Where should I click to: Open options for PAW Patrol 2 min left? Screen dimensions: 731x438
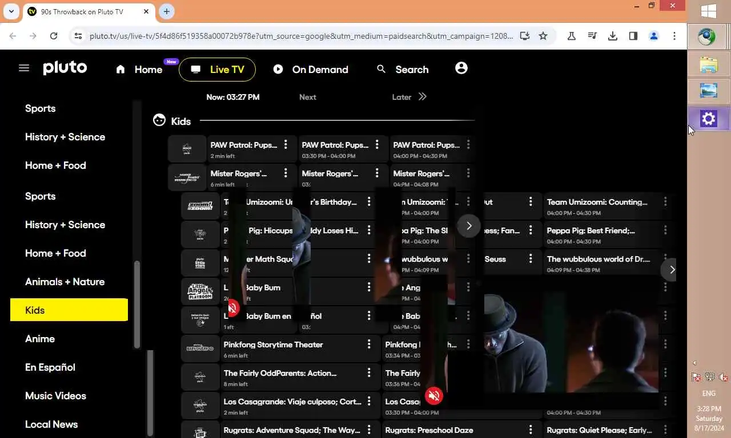286,145
